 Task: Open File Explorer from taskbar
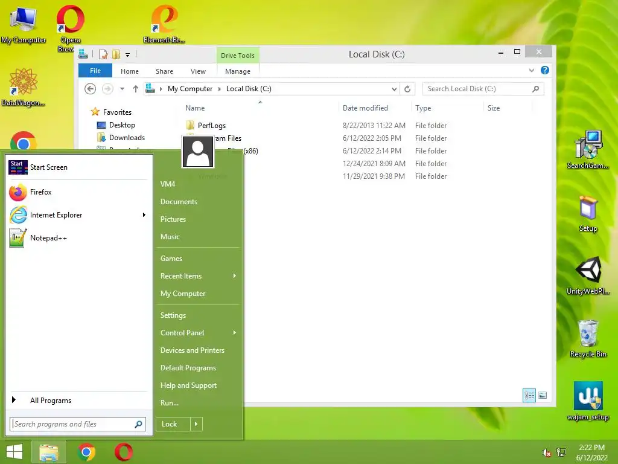click(x=49, y=452)
